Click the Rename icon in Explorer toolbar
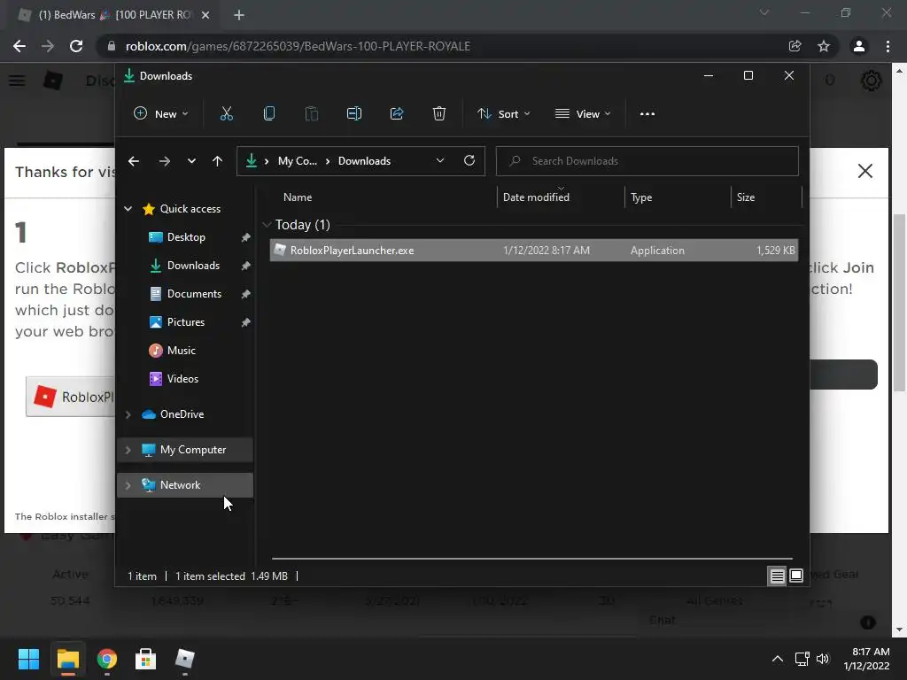 (x=354, y=114)
